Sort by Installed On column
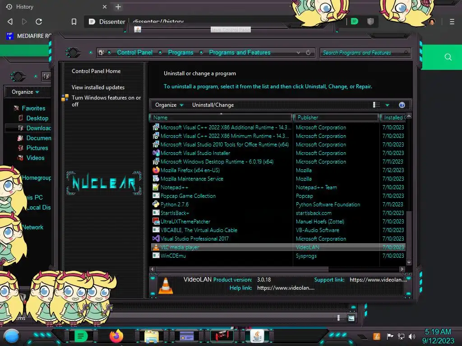This screenshot has height=346, width=462. [x=393, y=118]
